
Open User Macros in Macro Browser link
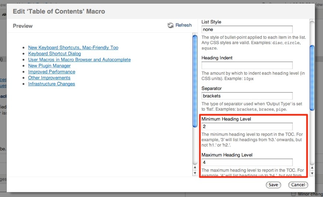(79, 60)
